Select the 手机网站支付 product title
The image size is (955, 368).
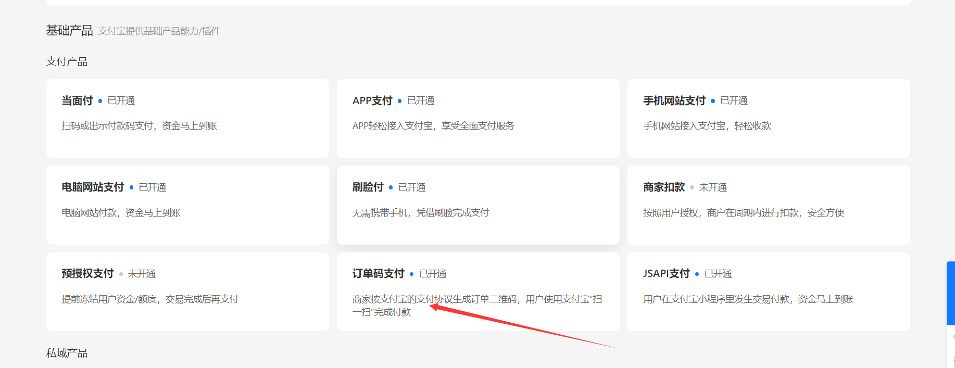(x=674, y=100)
